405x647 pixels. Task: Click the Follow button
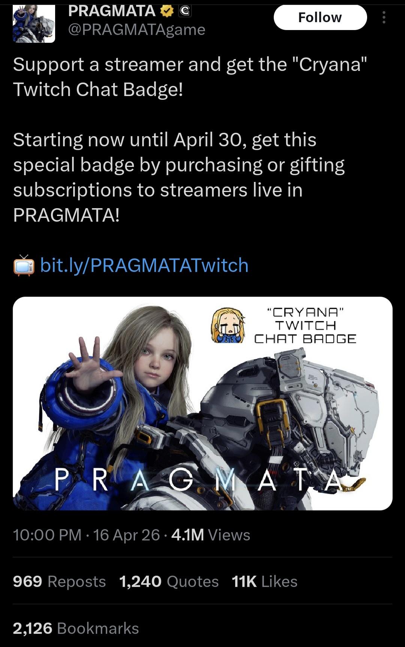[x=320, y=17]
